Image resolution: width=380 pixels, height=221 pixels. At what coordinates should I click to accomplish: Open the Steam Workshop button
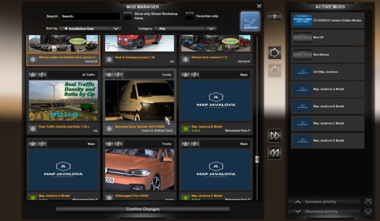click(x=250, y=22)
